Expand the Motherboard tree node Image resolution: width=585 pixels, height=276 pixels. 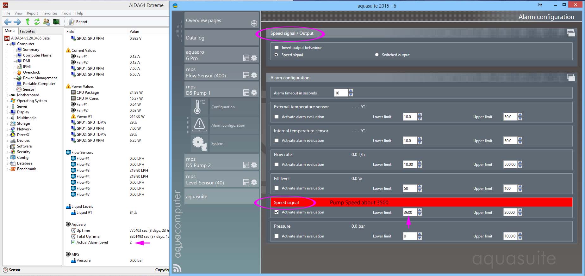[x=8, y=95]
